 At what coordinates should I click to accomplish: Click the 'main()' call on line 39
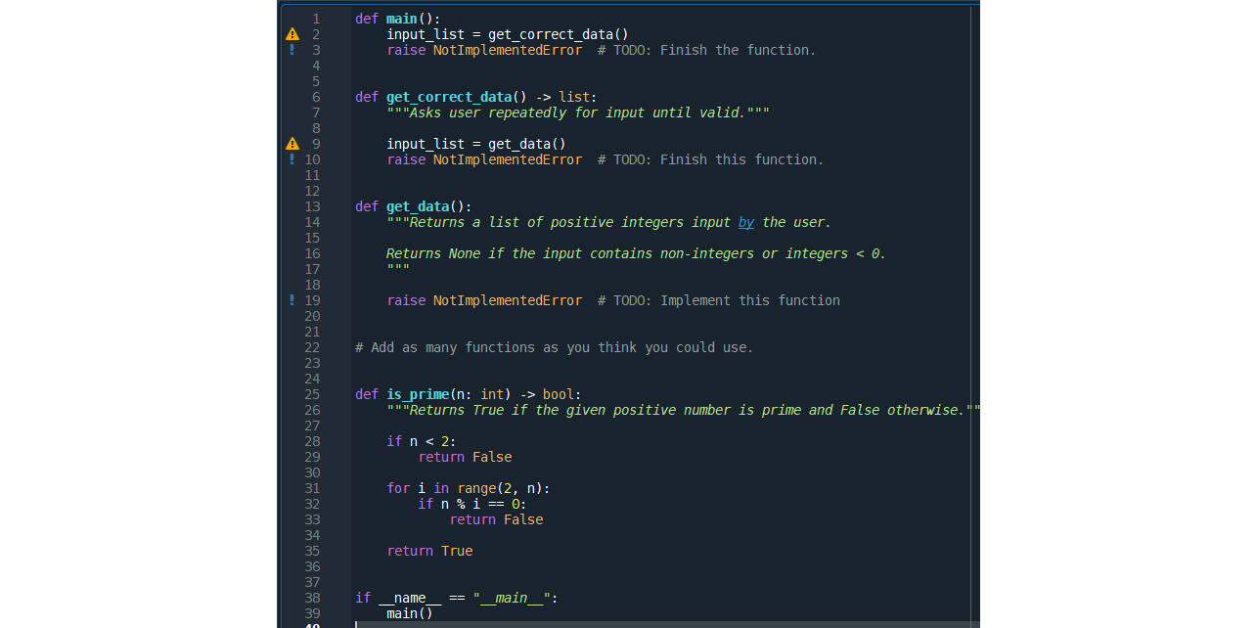(409, 613)
